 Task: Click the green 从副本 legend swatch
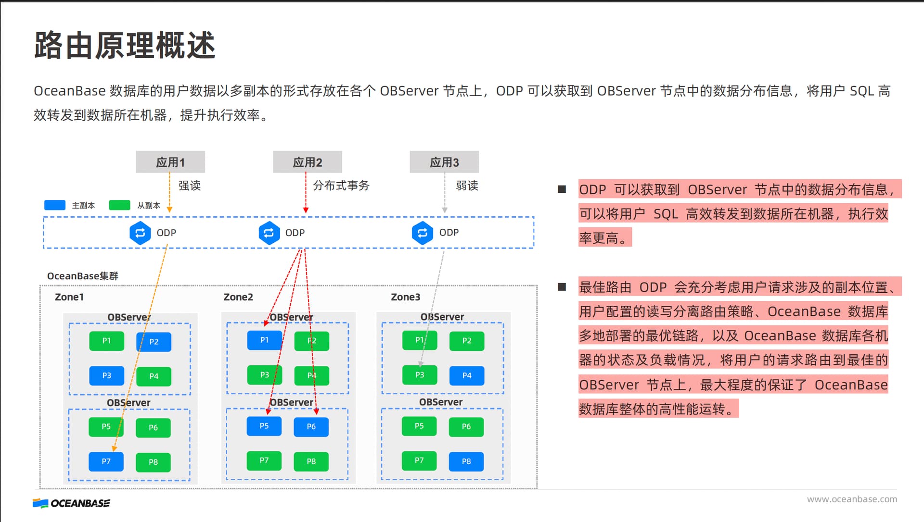point(120,205)
